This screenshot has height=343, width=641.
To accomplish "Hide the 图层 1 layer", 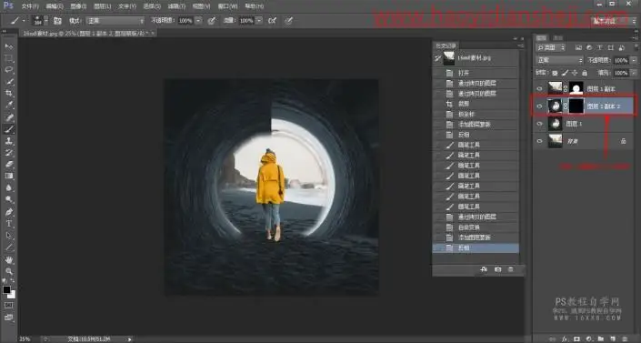I will point(539,124).
